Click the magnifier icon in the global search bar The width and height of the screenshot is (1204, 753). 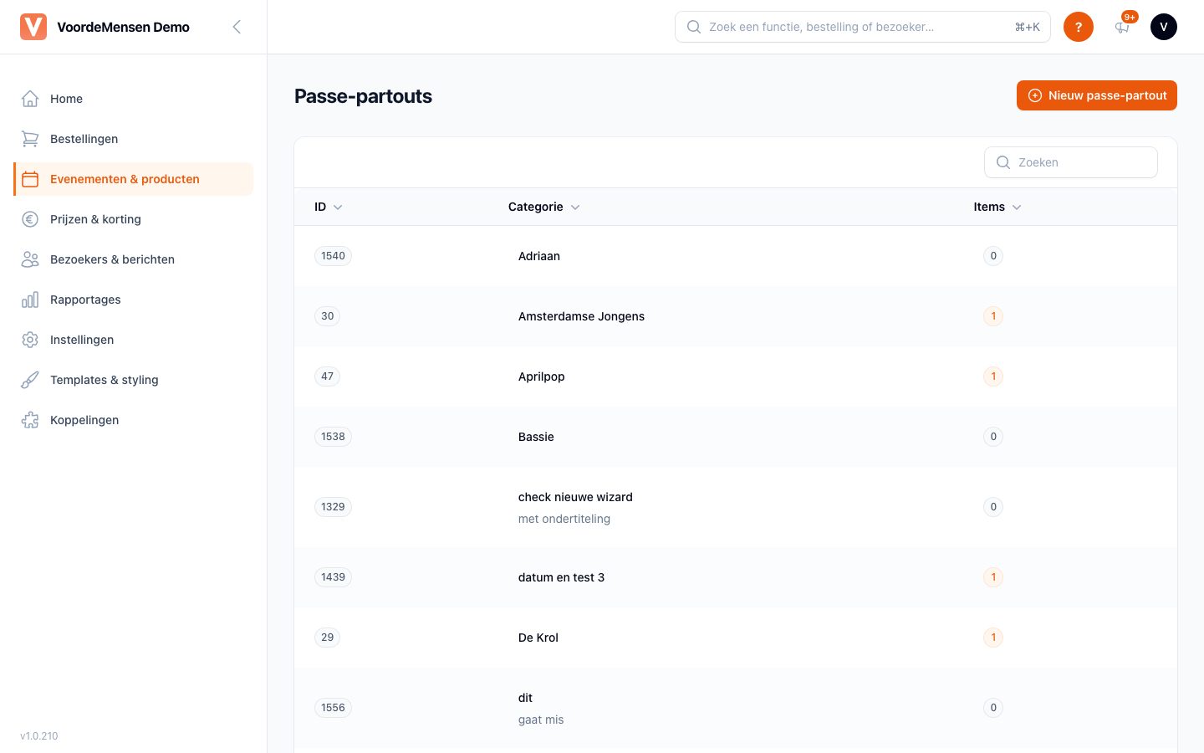pyautogui.click(x=694, y=27)
